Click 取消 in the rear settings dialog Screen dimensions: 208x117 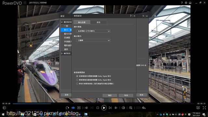(x=141, y=95)
